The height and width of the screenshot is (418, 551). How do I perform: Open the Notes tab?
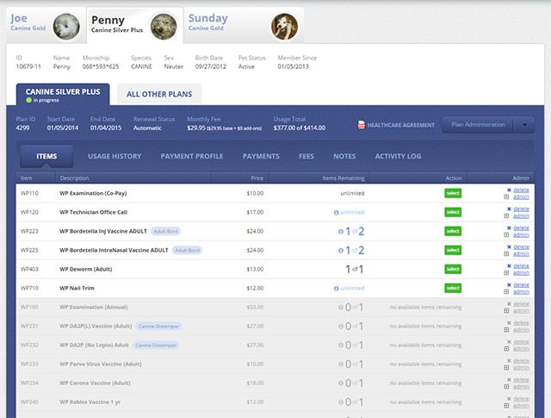(344, 156)
